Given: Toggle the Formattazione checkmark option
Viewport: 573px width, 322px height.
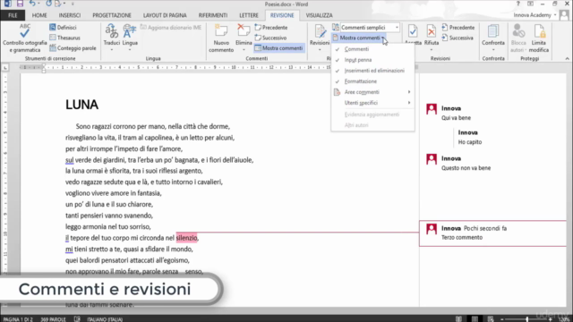Looking at the screenshot, I should (372, 81).
